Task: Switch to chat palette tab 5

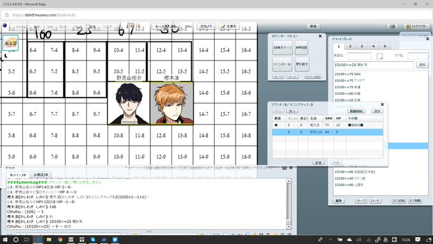Action: click(385, 46)
